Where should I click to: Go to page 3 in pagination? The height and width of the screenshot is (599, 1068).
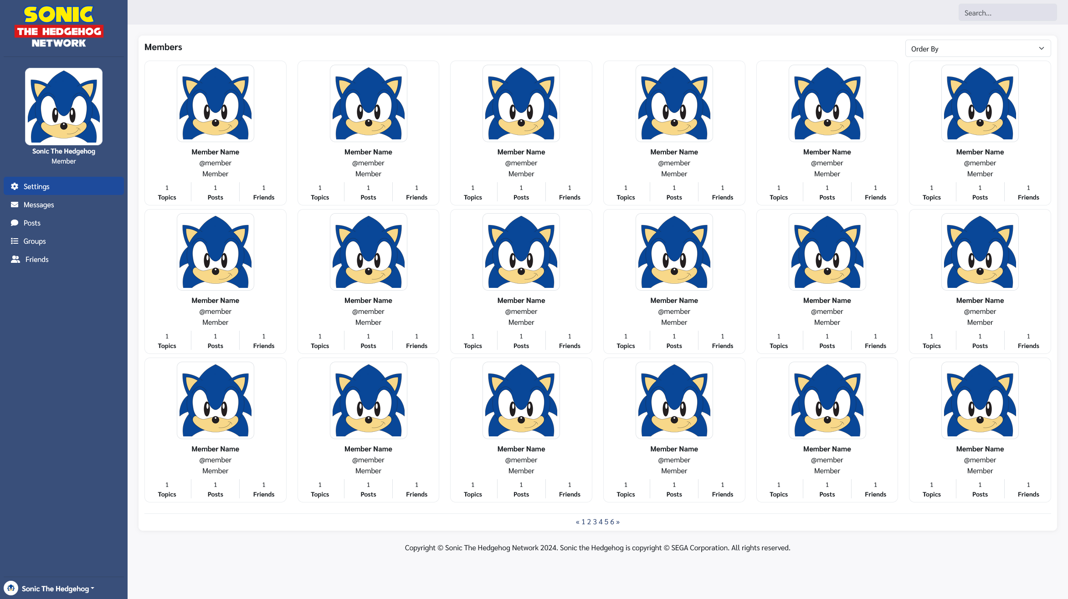[595, 522]
